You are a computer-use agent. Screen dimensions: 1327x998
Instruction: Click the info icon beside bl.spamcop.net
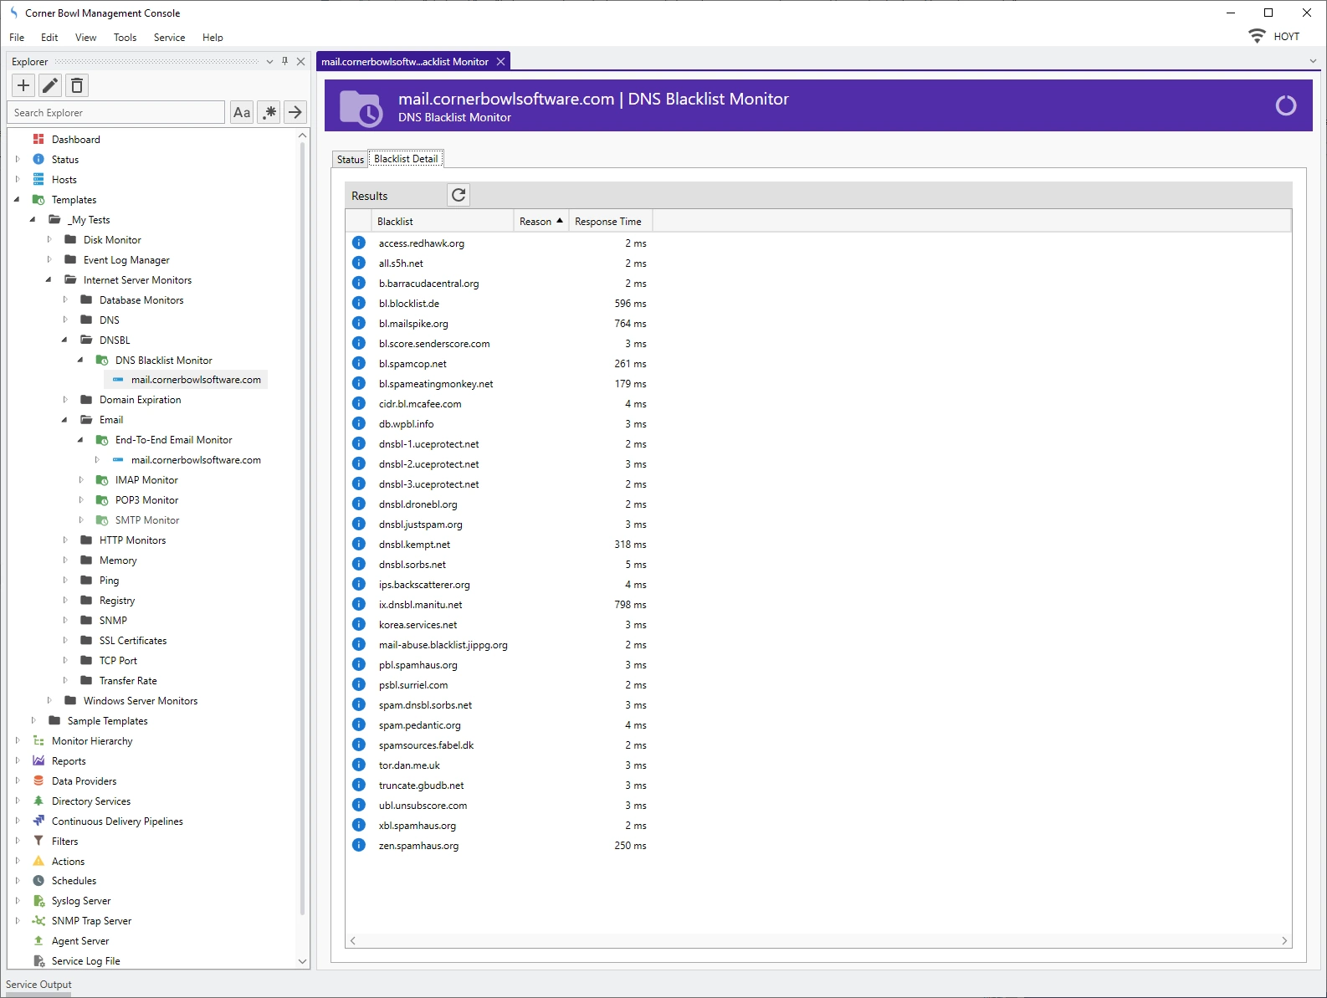pyautogui.click(x=359, y=364)
